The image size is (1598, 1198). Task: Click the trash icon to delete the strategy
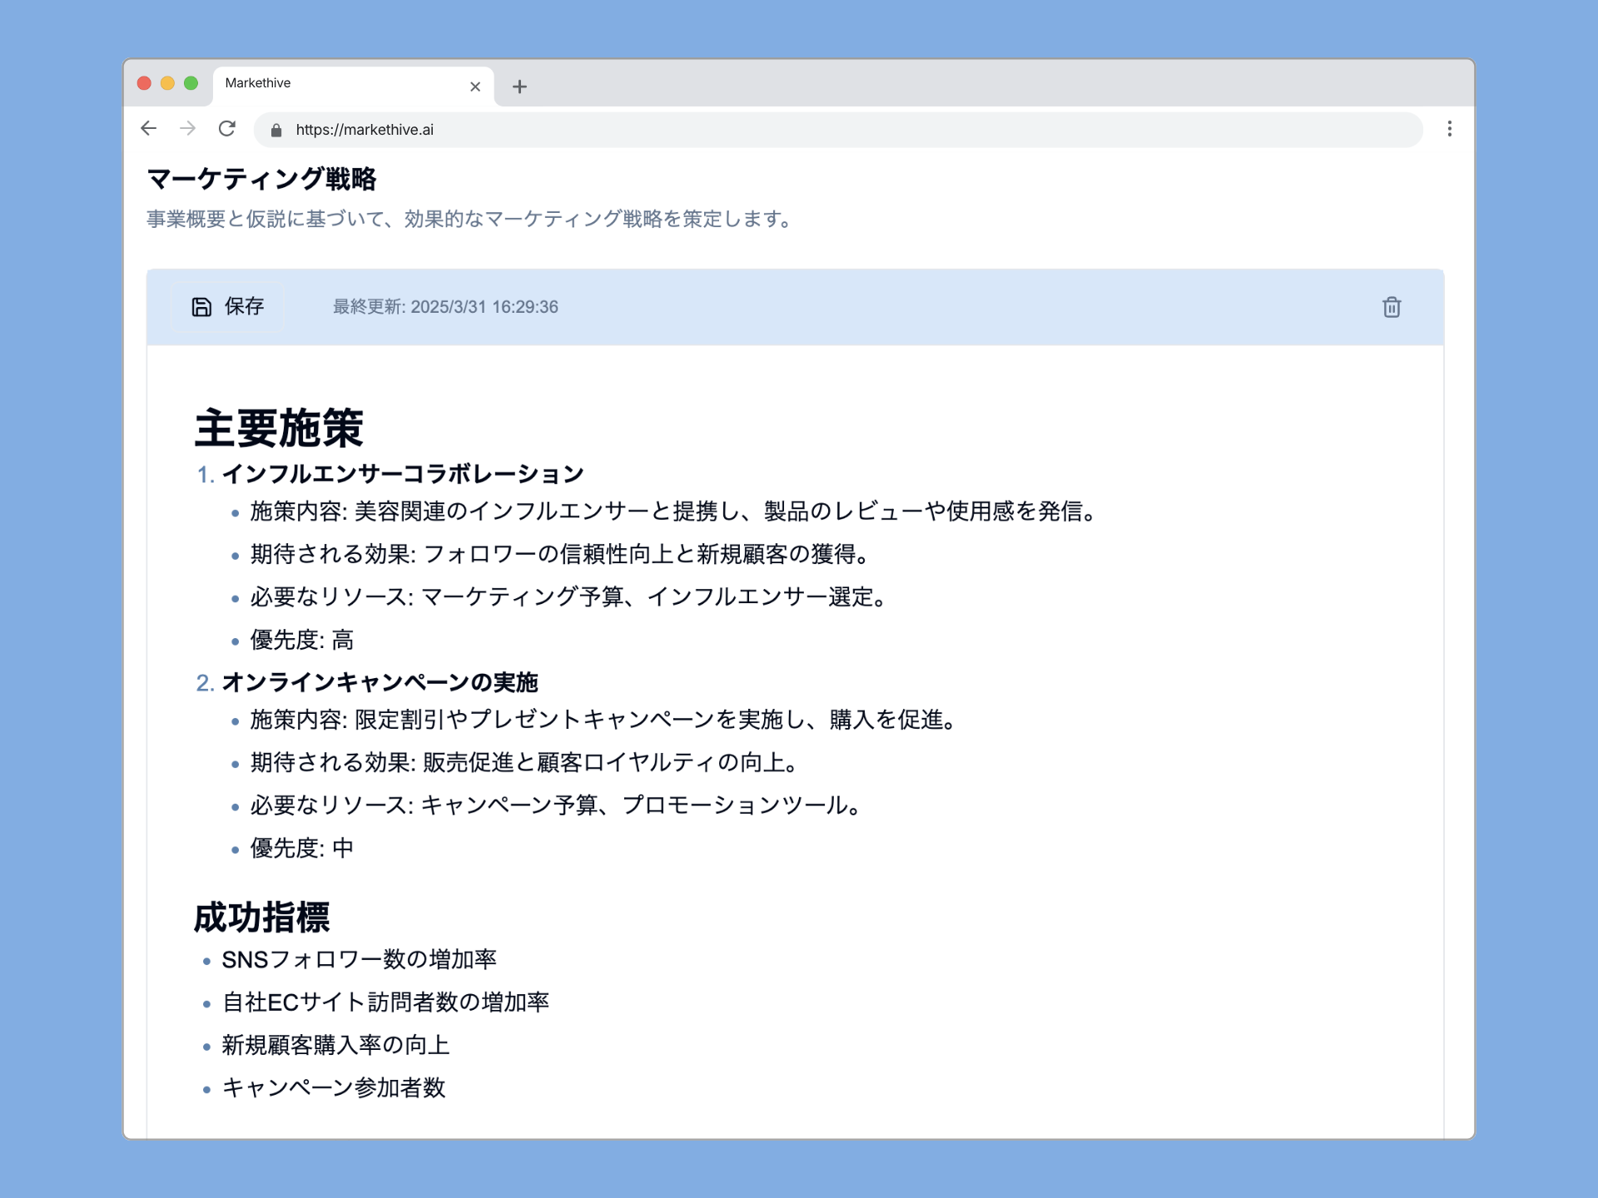(x=1392, y=307)
